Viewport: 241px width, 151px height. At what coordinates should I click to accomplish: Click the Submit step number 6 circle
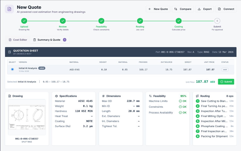click(x=217, y=21)
